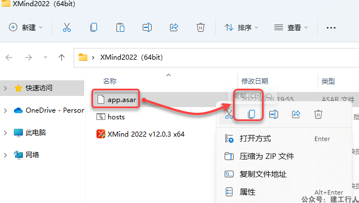The width and height of the screenshot is (359, 203).
Task: Open recent locations chevron dropdown
Action: click(45, 57)
